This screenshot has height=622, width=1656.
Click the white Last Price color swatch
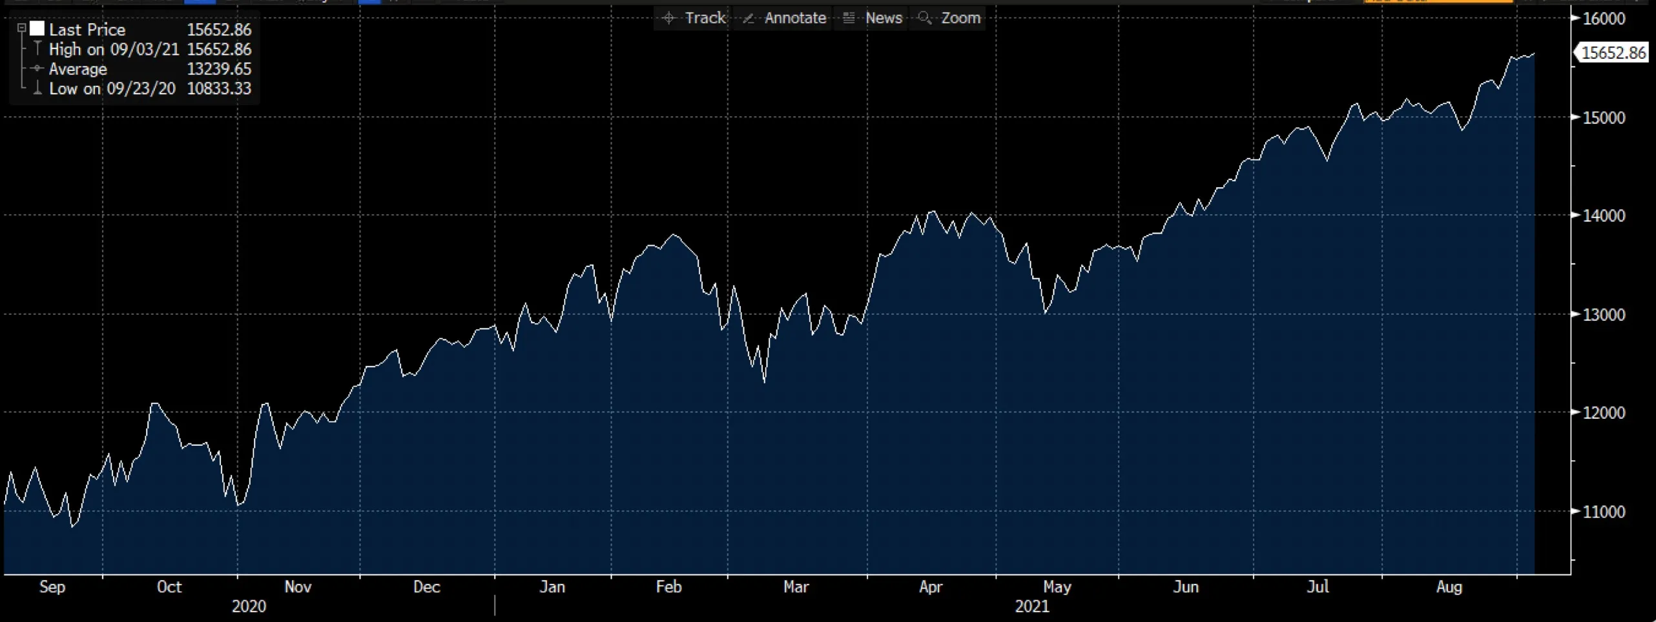pyautogui.click(x=37, y=28)
